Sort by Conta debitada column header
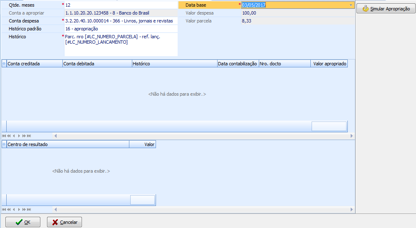Viewport: 416px width, 228px height. [97, 64]
